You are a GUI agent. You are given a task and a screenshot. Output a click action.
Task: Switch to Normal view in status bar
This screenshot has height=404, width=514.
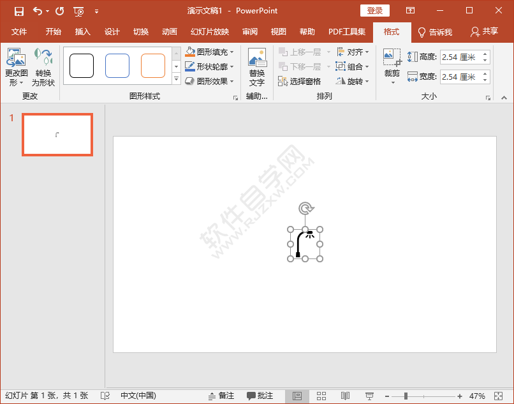297,396
